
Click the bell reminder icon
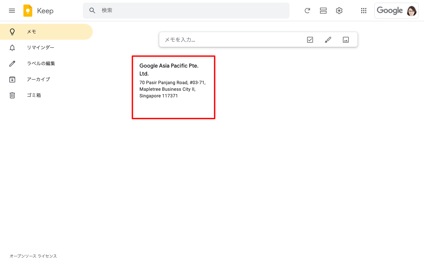(x=12, y=48)
